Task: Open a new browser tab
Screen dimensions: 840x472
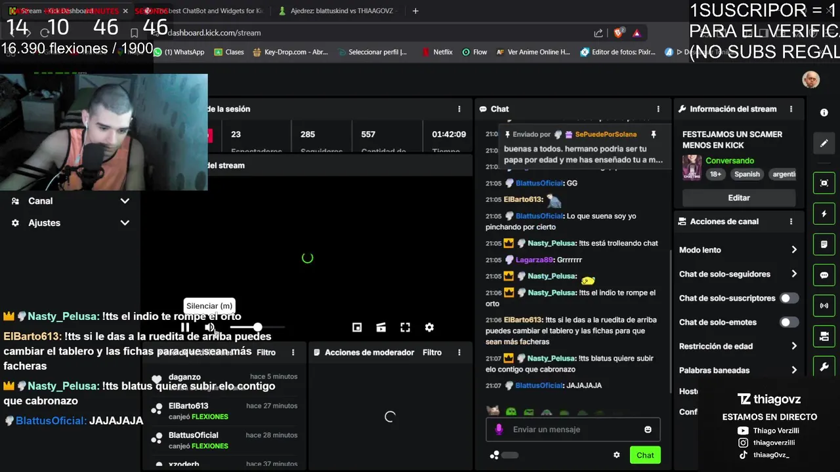Action: [x=415, y=11]
